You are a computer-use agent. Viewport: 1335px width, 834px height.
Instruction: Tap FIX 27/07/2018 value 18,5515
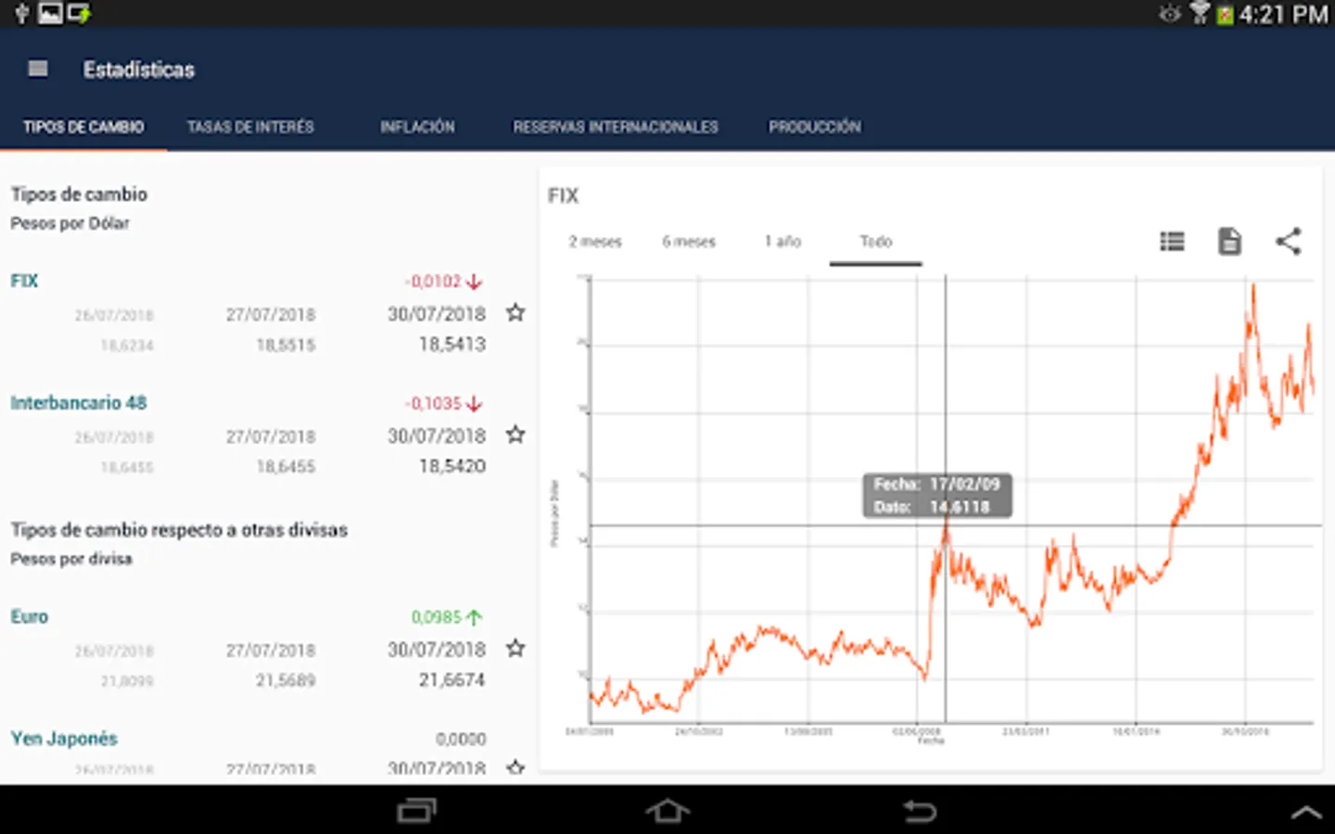[x=286, y=346]
